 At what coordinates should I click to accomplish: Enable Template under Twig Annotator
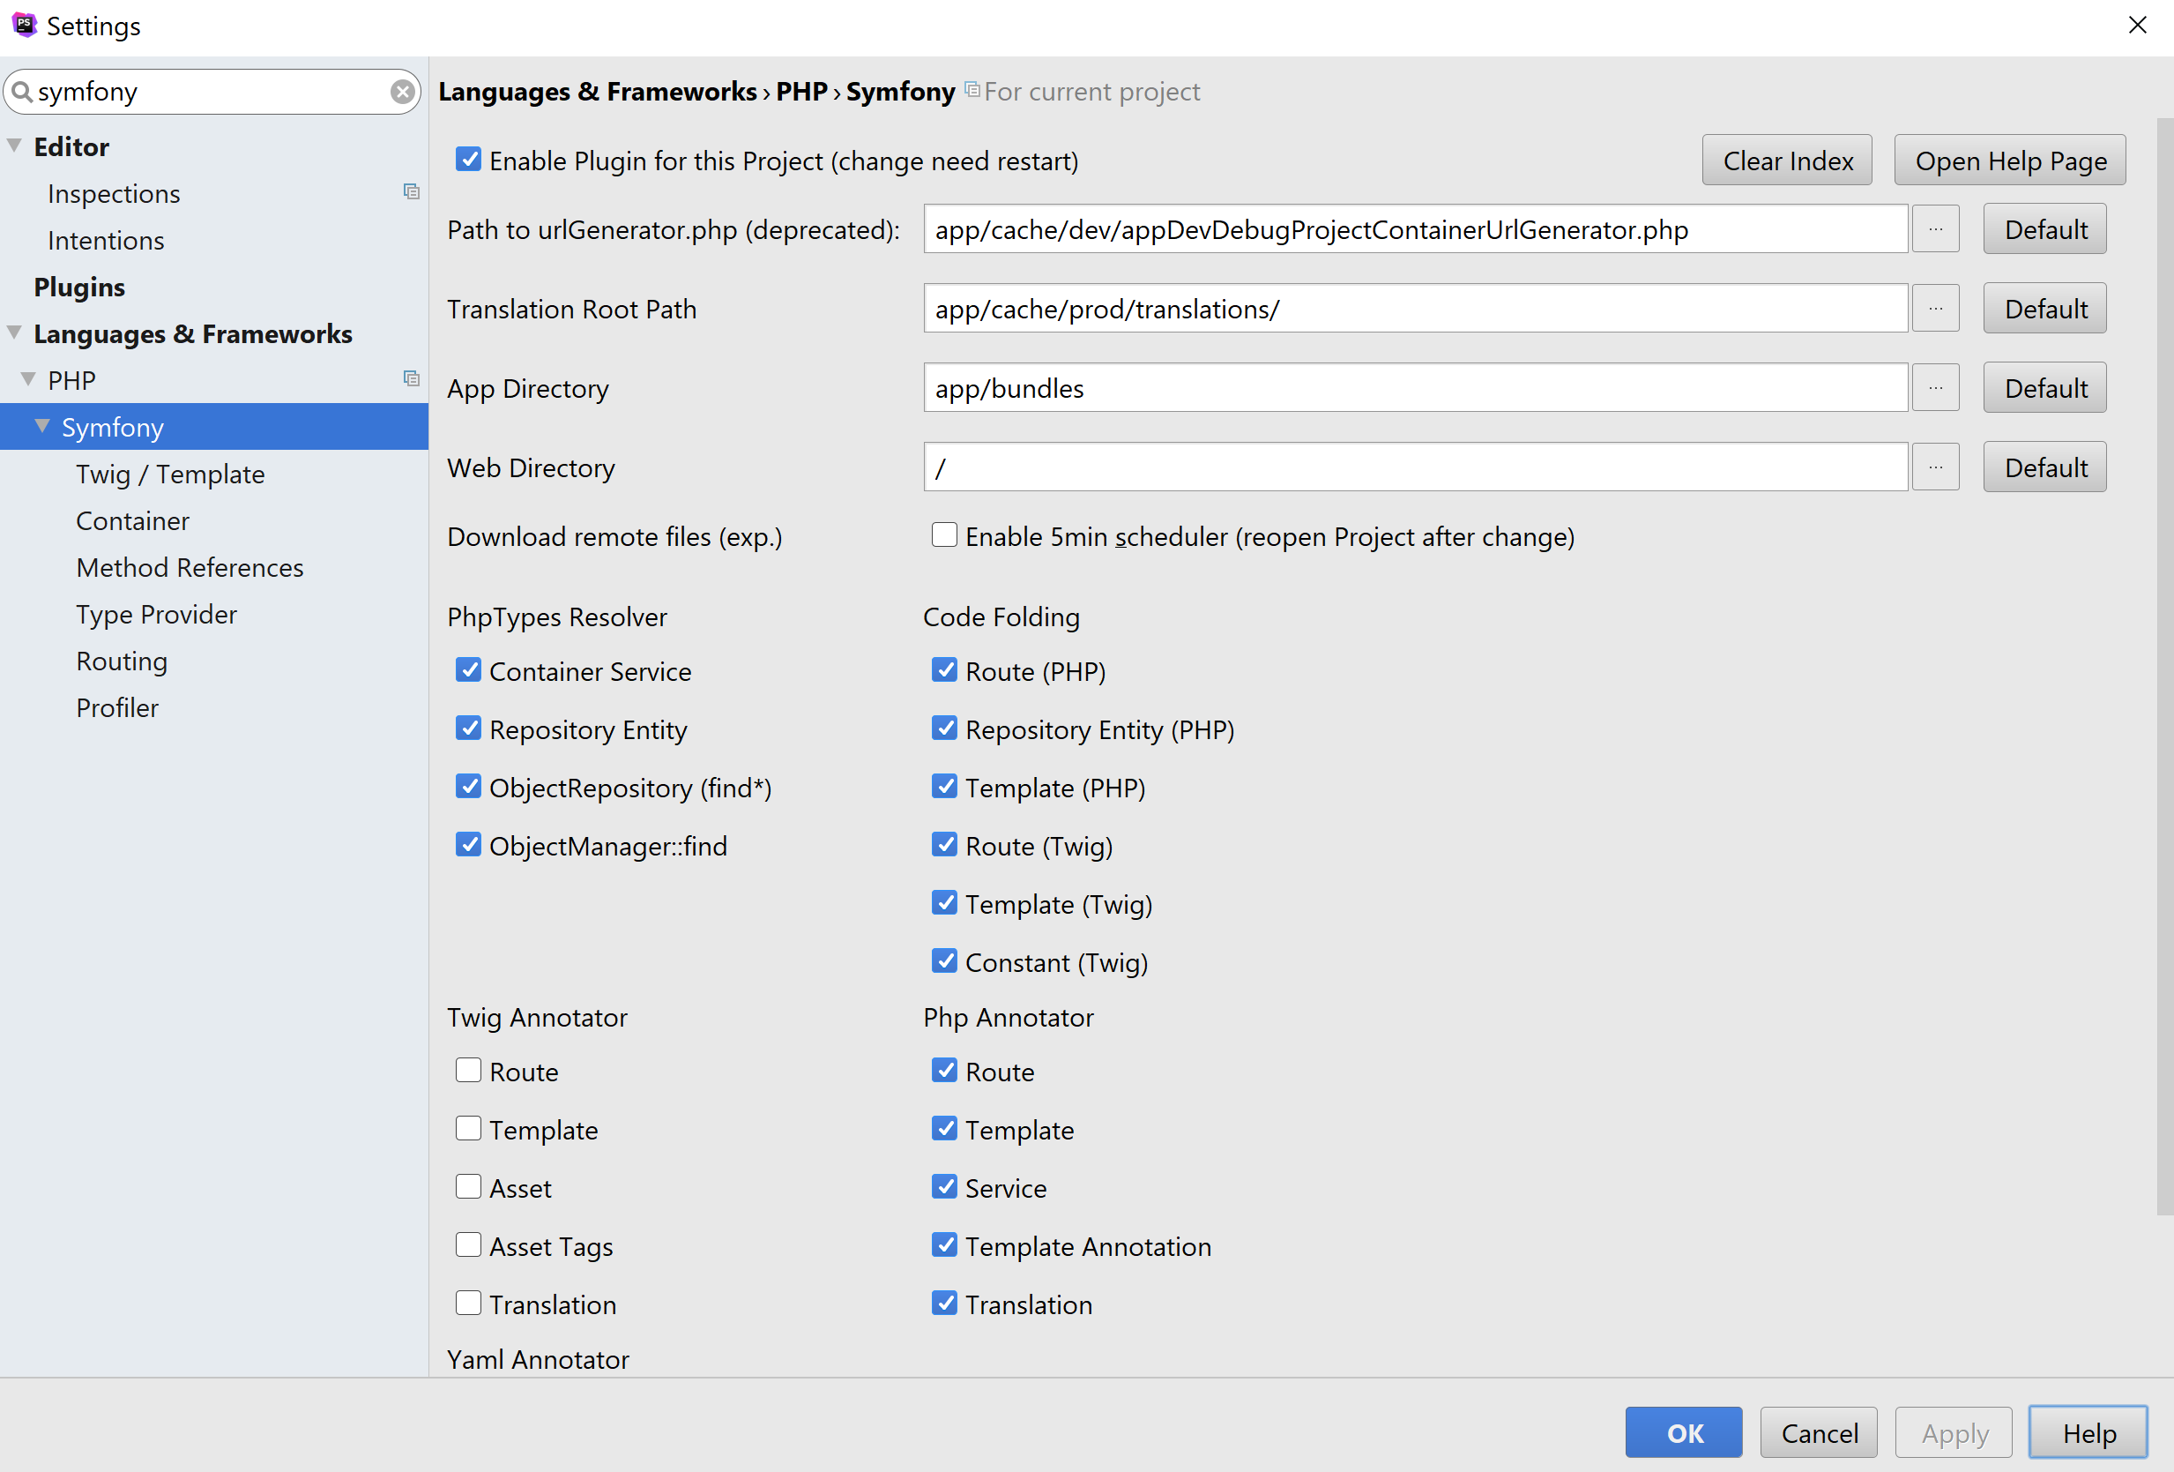click(x=469, y=1130)
